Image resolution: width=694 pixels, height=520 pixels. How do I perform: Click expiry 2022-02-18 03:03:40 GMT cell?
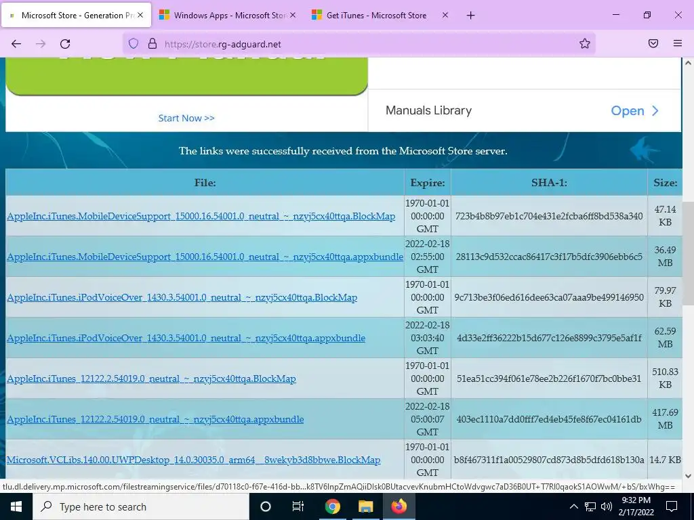[x=428, y=338]
